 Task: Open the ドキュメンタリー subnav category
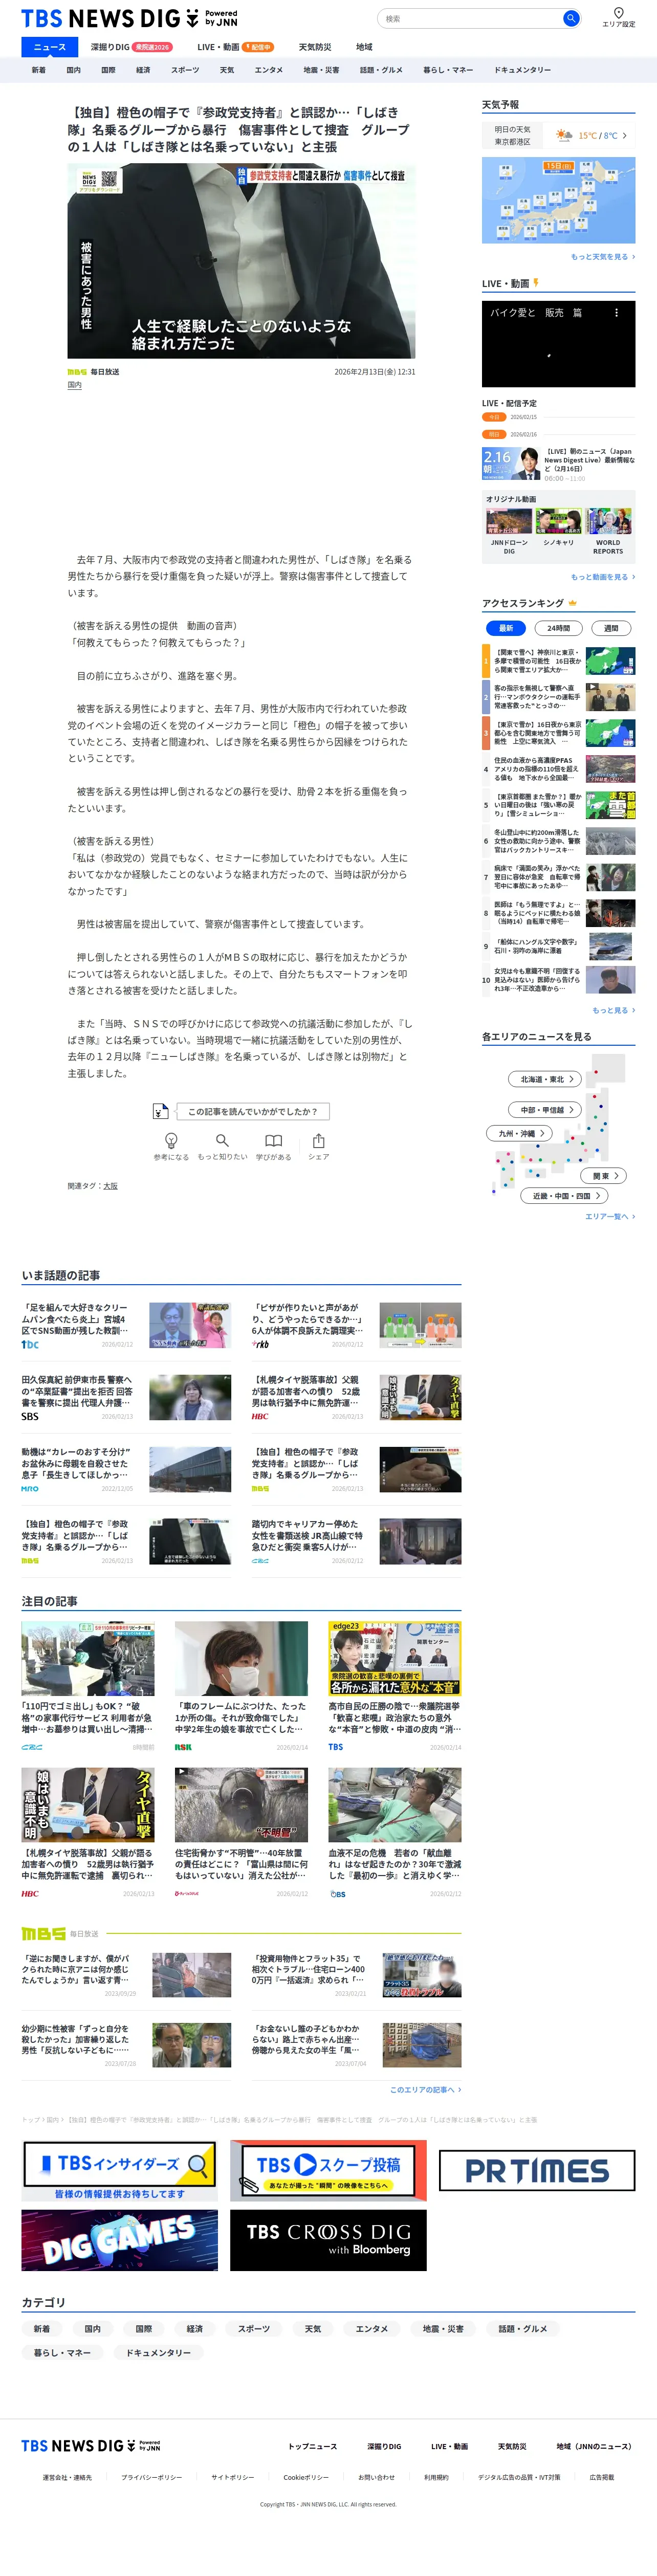coord(522,70)
